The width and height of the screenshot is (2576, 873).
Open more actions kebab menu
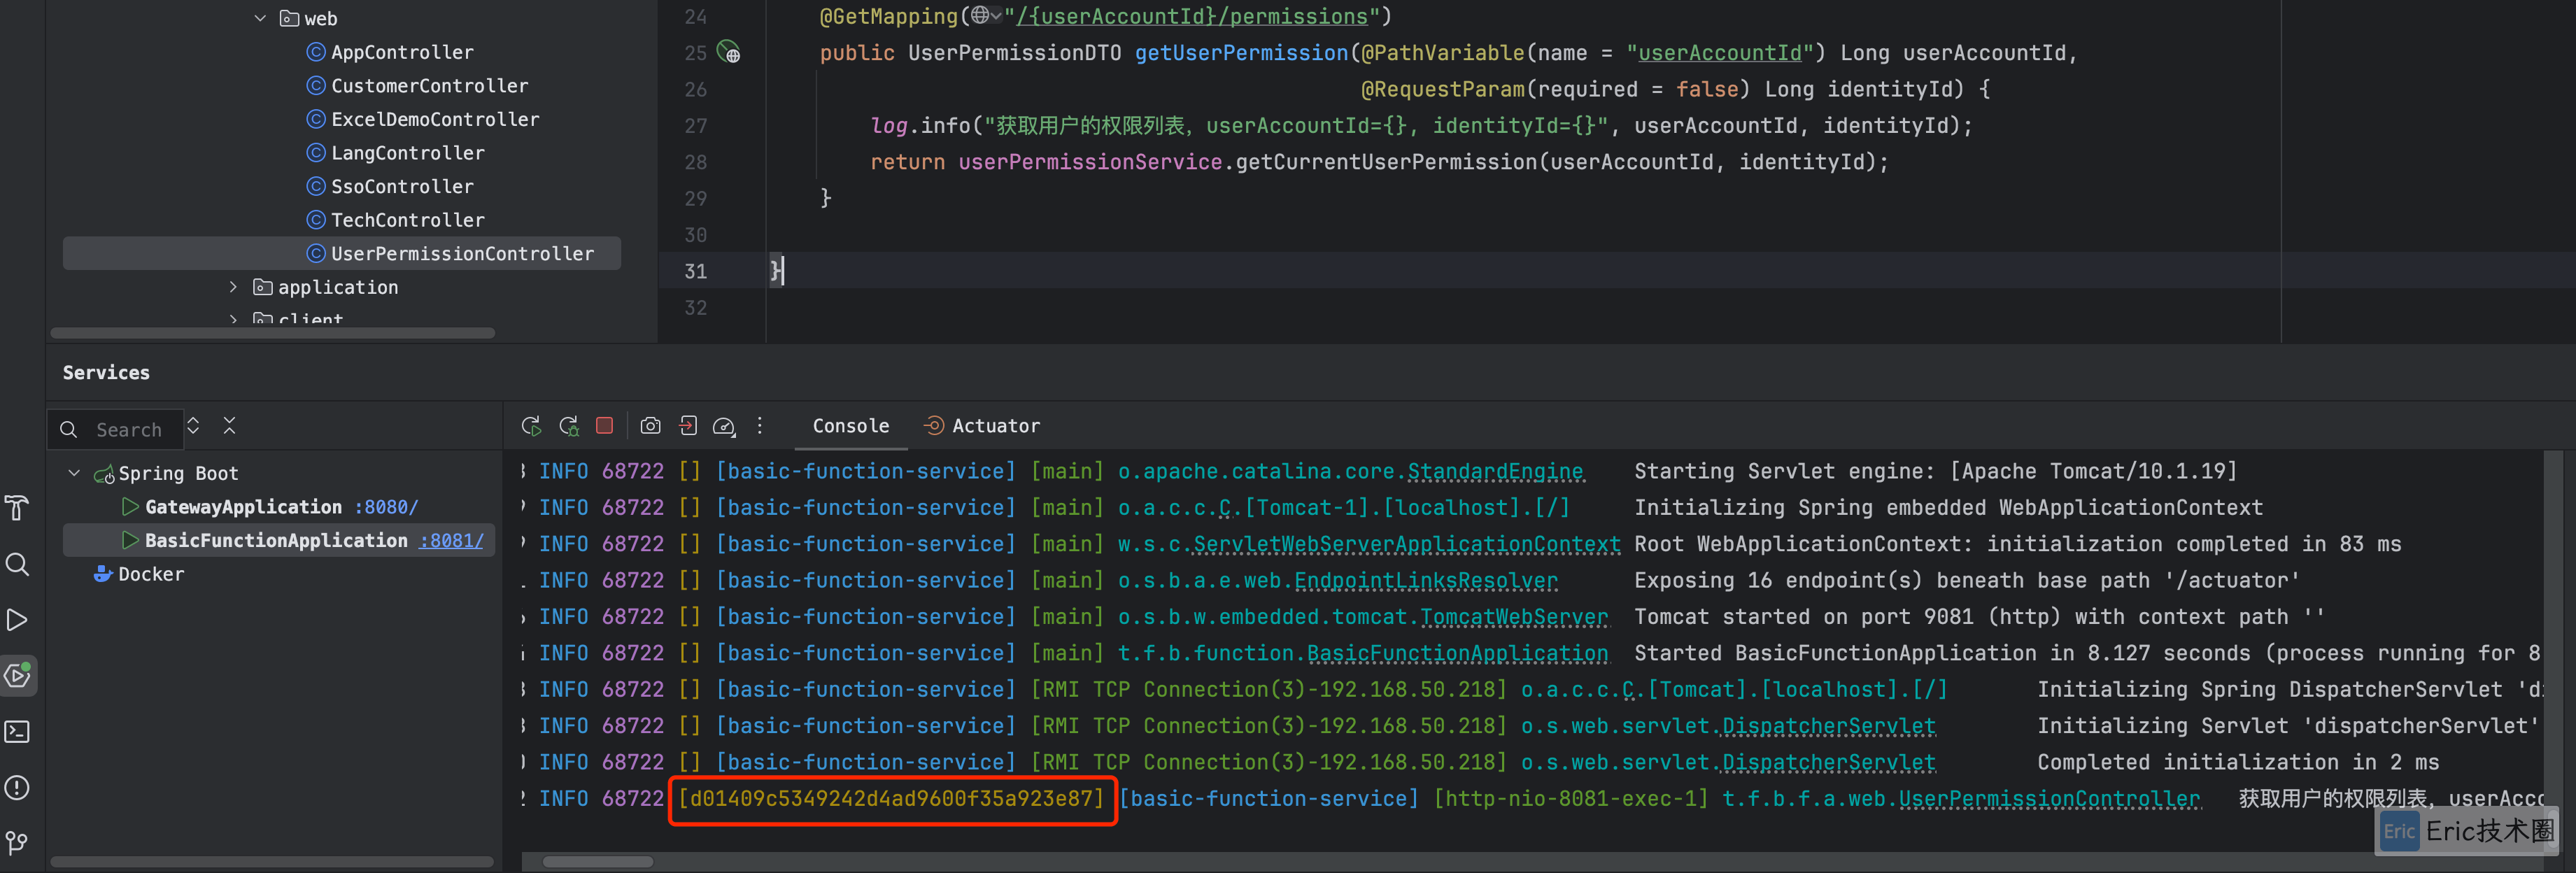pos(760,426)
